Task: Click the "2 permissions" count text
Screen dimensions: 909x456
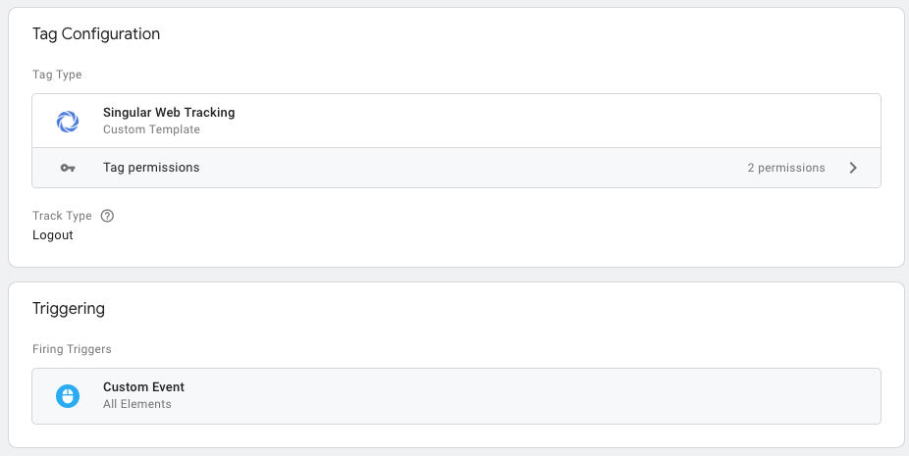Action: 785,168
